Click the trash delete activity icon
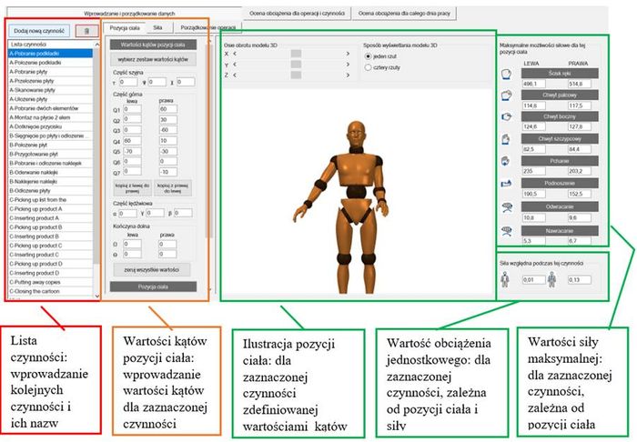This screenshot has height=442, width=637. point(83,30)
